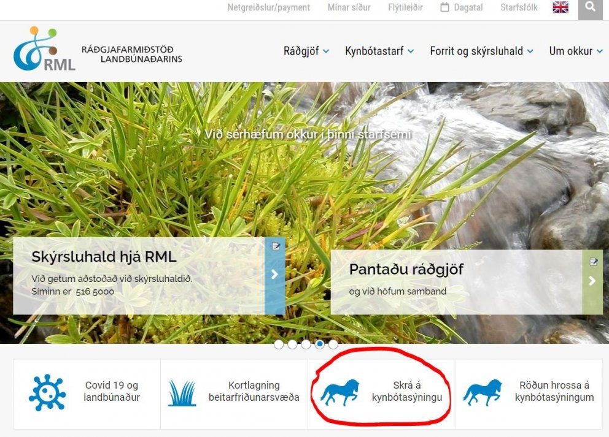609x437 pixels.
Task: Select the fourth carousel dot
Action: pyautogui.click(x=319, y=344)
